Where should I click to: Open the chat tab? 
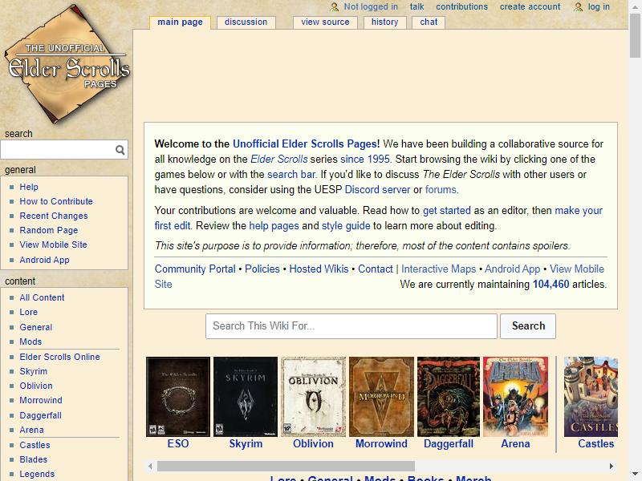429,22
